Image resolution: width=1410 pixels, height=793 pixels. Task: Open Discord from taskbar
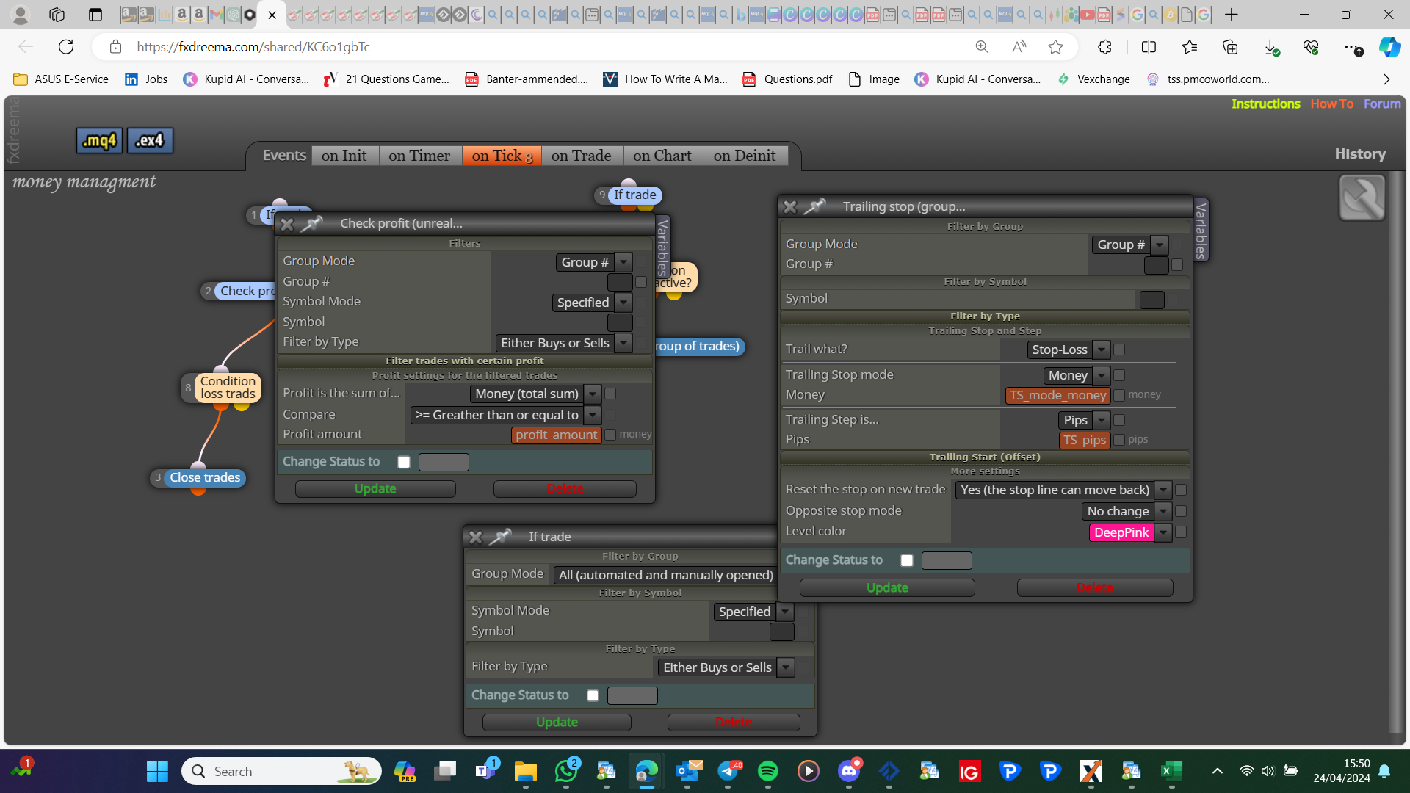pos(849,771)
